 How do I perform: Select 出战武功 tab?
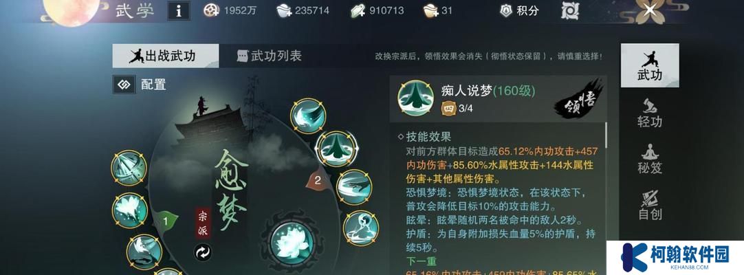(x=166, y=56)
